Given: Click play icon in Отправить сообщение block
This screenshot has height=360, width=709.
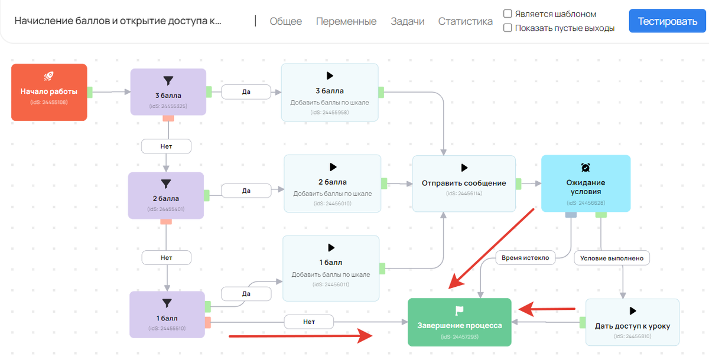Looking at the screenshot, I should point(464,168).
